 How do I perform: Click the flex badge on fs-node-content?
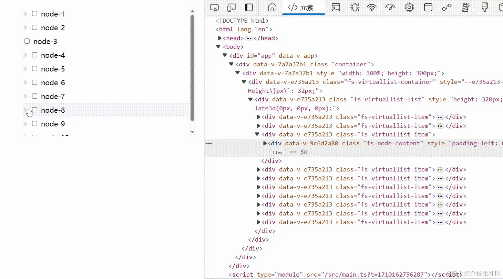coord(277,152)
